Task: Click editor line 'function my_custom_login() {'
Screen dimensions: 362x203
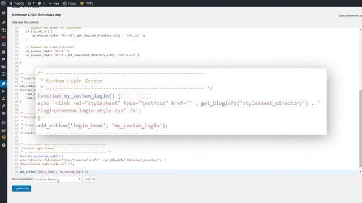Action: (x=41, y=156)
